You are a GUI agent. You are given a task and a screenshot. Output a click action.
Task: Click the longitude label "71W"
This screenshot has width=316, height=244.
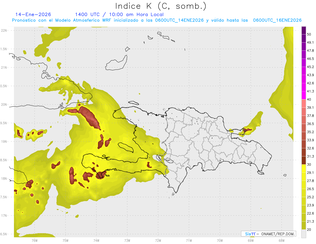(x=189, y=240)
